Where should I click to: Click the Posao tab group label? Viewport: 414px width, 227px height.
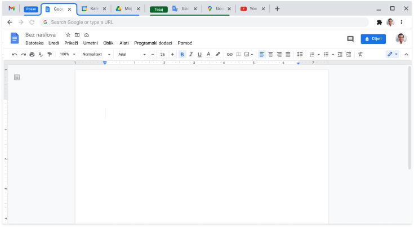(31, 9)
